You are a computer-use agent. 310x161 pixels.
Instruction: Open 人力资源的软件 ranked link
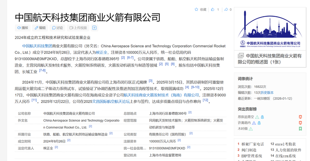[288, 150]
